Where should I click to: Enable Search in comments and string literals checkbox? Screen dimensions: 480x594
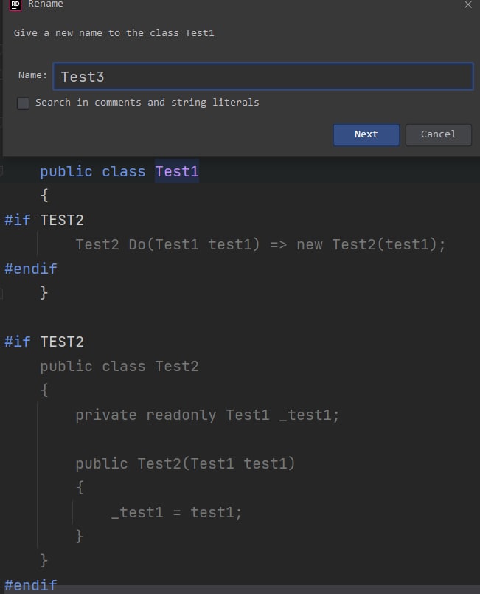pyautogui.click(x=23, y=103)
